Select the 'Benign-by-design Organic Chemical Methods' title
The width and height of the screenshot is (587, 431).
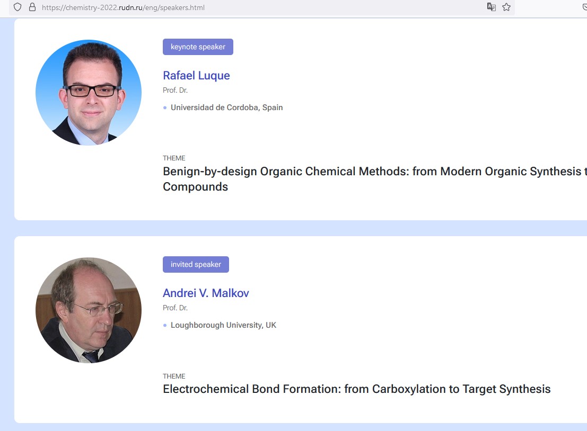pos(371,172)
